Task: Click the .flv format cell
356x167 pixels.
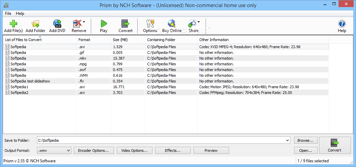Action: (81, 81)
